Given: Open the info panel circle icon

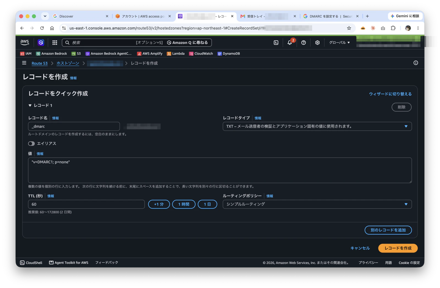Looking at the screenshot, I should point(416,63).
